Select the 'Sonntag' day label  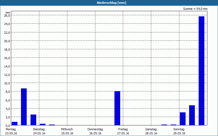pyautogui.click(x=179, y=129)
